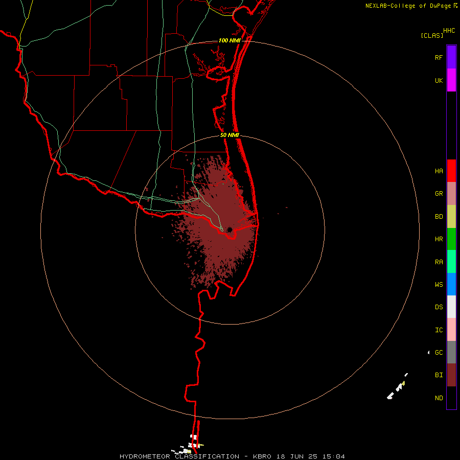460x460 pixels.
Task: Click the BD yellow legend swatch
Action: tap(451, 217)
